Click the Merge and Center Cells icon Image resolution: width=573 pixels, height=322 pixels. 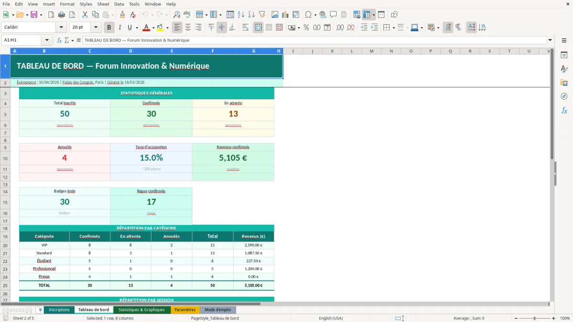258,28
